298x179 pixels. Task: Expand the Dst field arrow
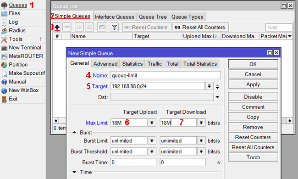217,97
